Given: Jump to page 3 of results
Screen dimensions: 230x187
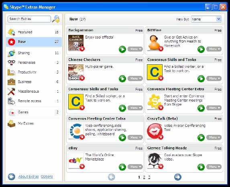Looking at the screenshot, I should point(149,177).
